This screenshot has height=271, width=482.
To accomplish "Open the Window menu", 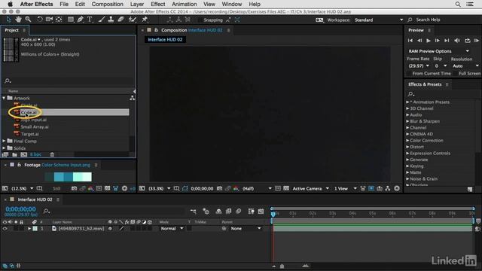I will [232, 4].
